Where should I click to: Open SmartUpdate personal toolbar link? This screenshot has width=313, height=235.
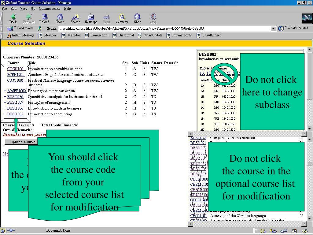click(x=150, y=35)
